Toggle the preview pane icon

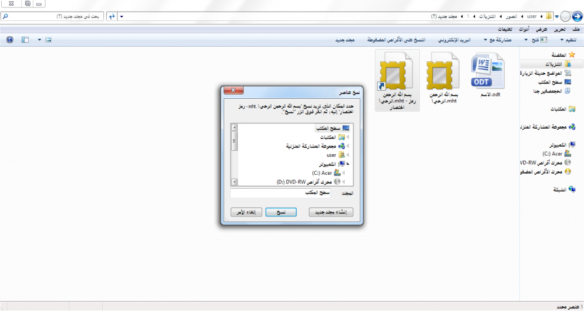pyautogui.click(x=25, y=40)
